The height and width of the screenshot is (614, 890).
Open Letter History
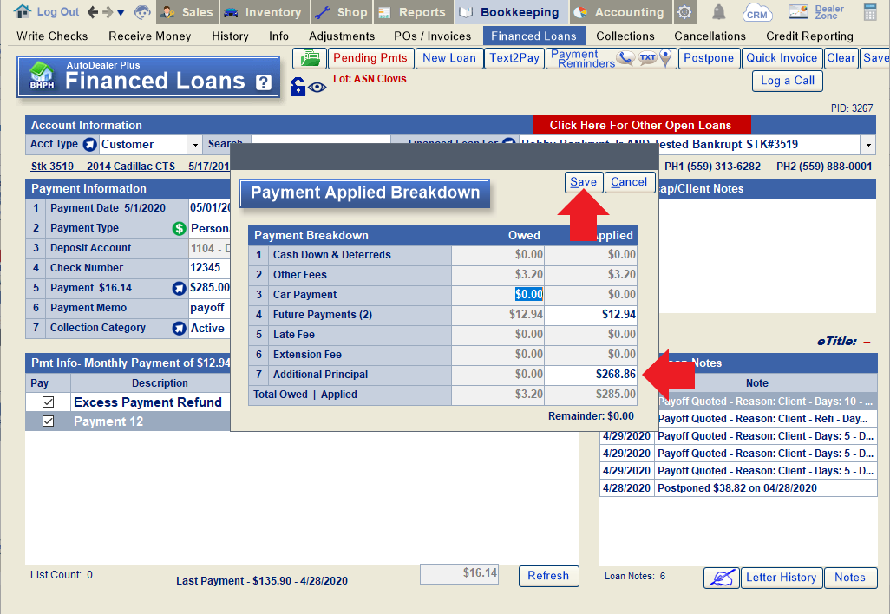781,578
